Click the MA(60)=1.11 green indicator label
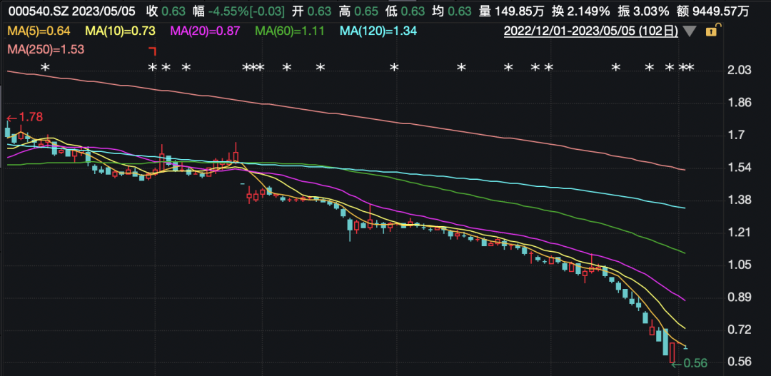 (x=289, y=31)
